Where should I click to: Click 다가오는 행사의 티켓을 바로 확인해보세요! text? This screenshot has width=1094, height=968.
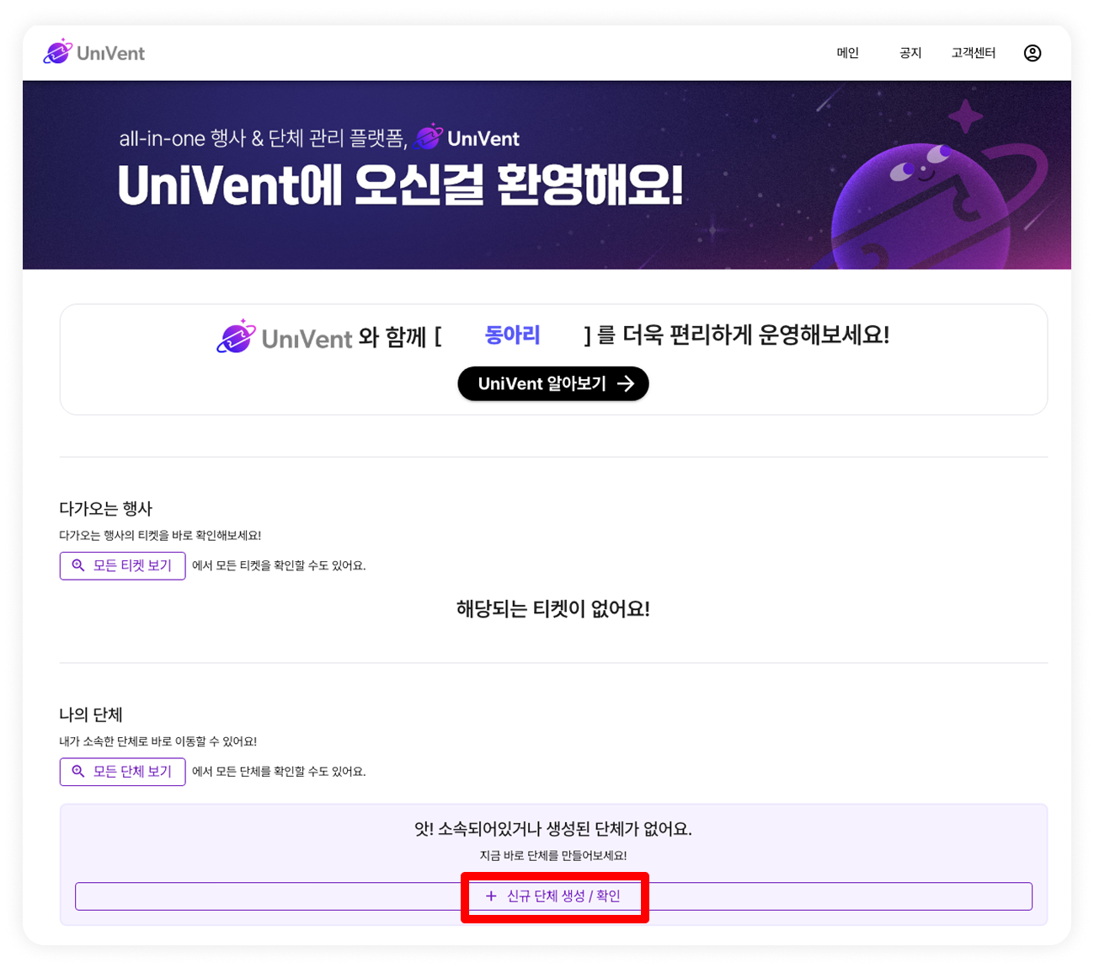[160, 535]
